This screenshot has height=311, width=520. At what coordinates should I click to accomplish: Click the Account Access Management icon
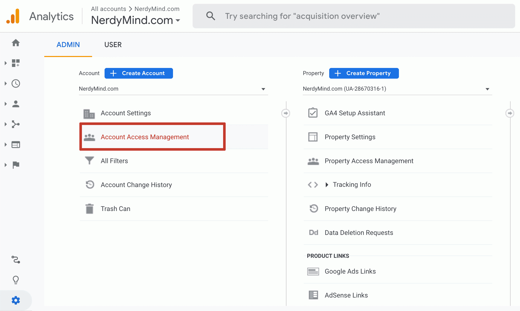click(90, 137)
